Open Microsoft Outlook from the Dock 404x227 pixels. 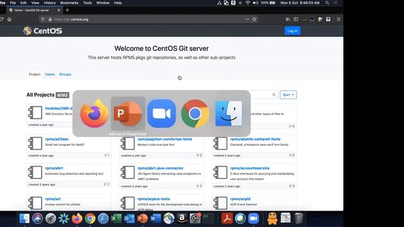(129, 219)
